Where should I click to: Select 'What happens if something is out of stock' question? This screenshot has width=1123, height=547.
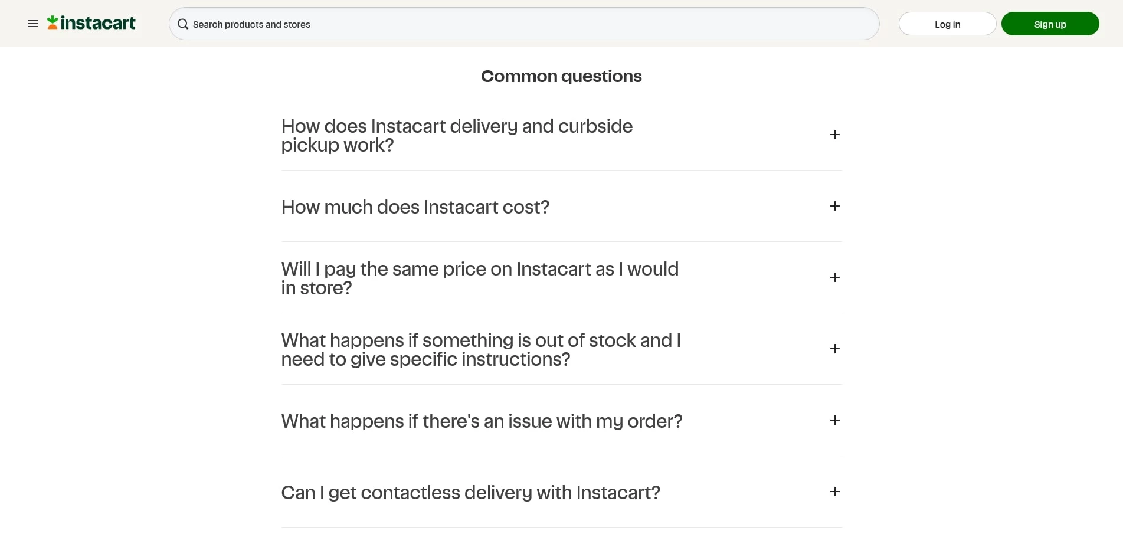click(481, 349)
